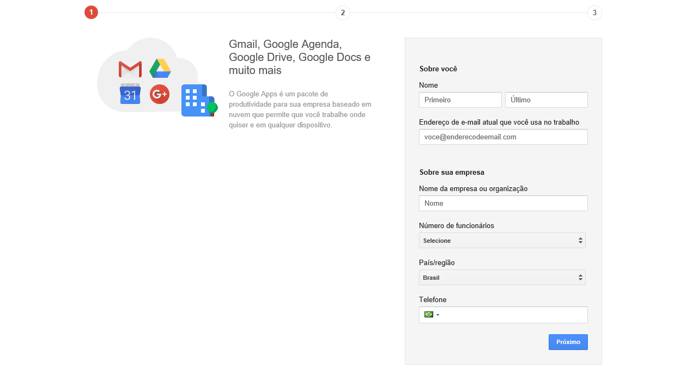Click the Google Calendar 31 icon

click(x=130, y=94)
